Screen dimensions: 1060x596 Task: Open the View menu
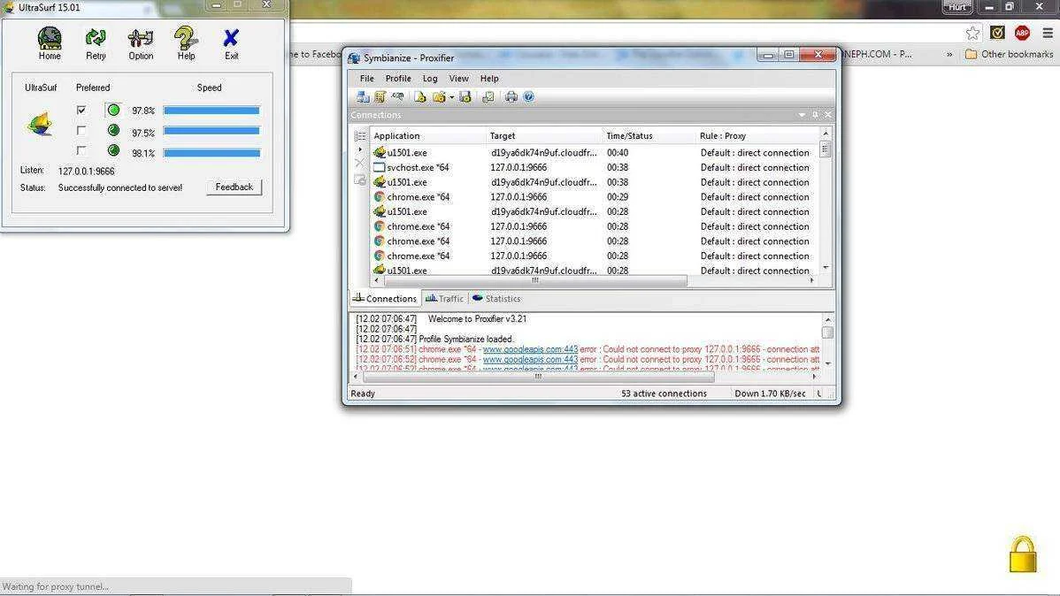(x=458, y=79)
